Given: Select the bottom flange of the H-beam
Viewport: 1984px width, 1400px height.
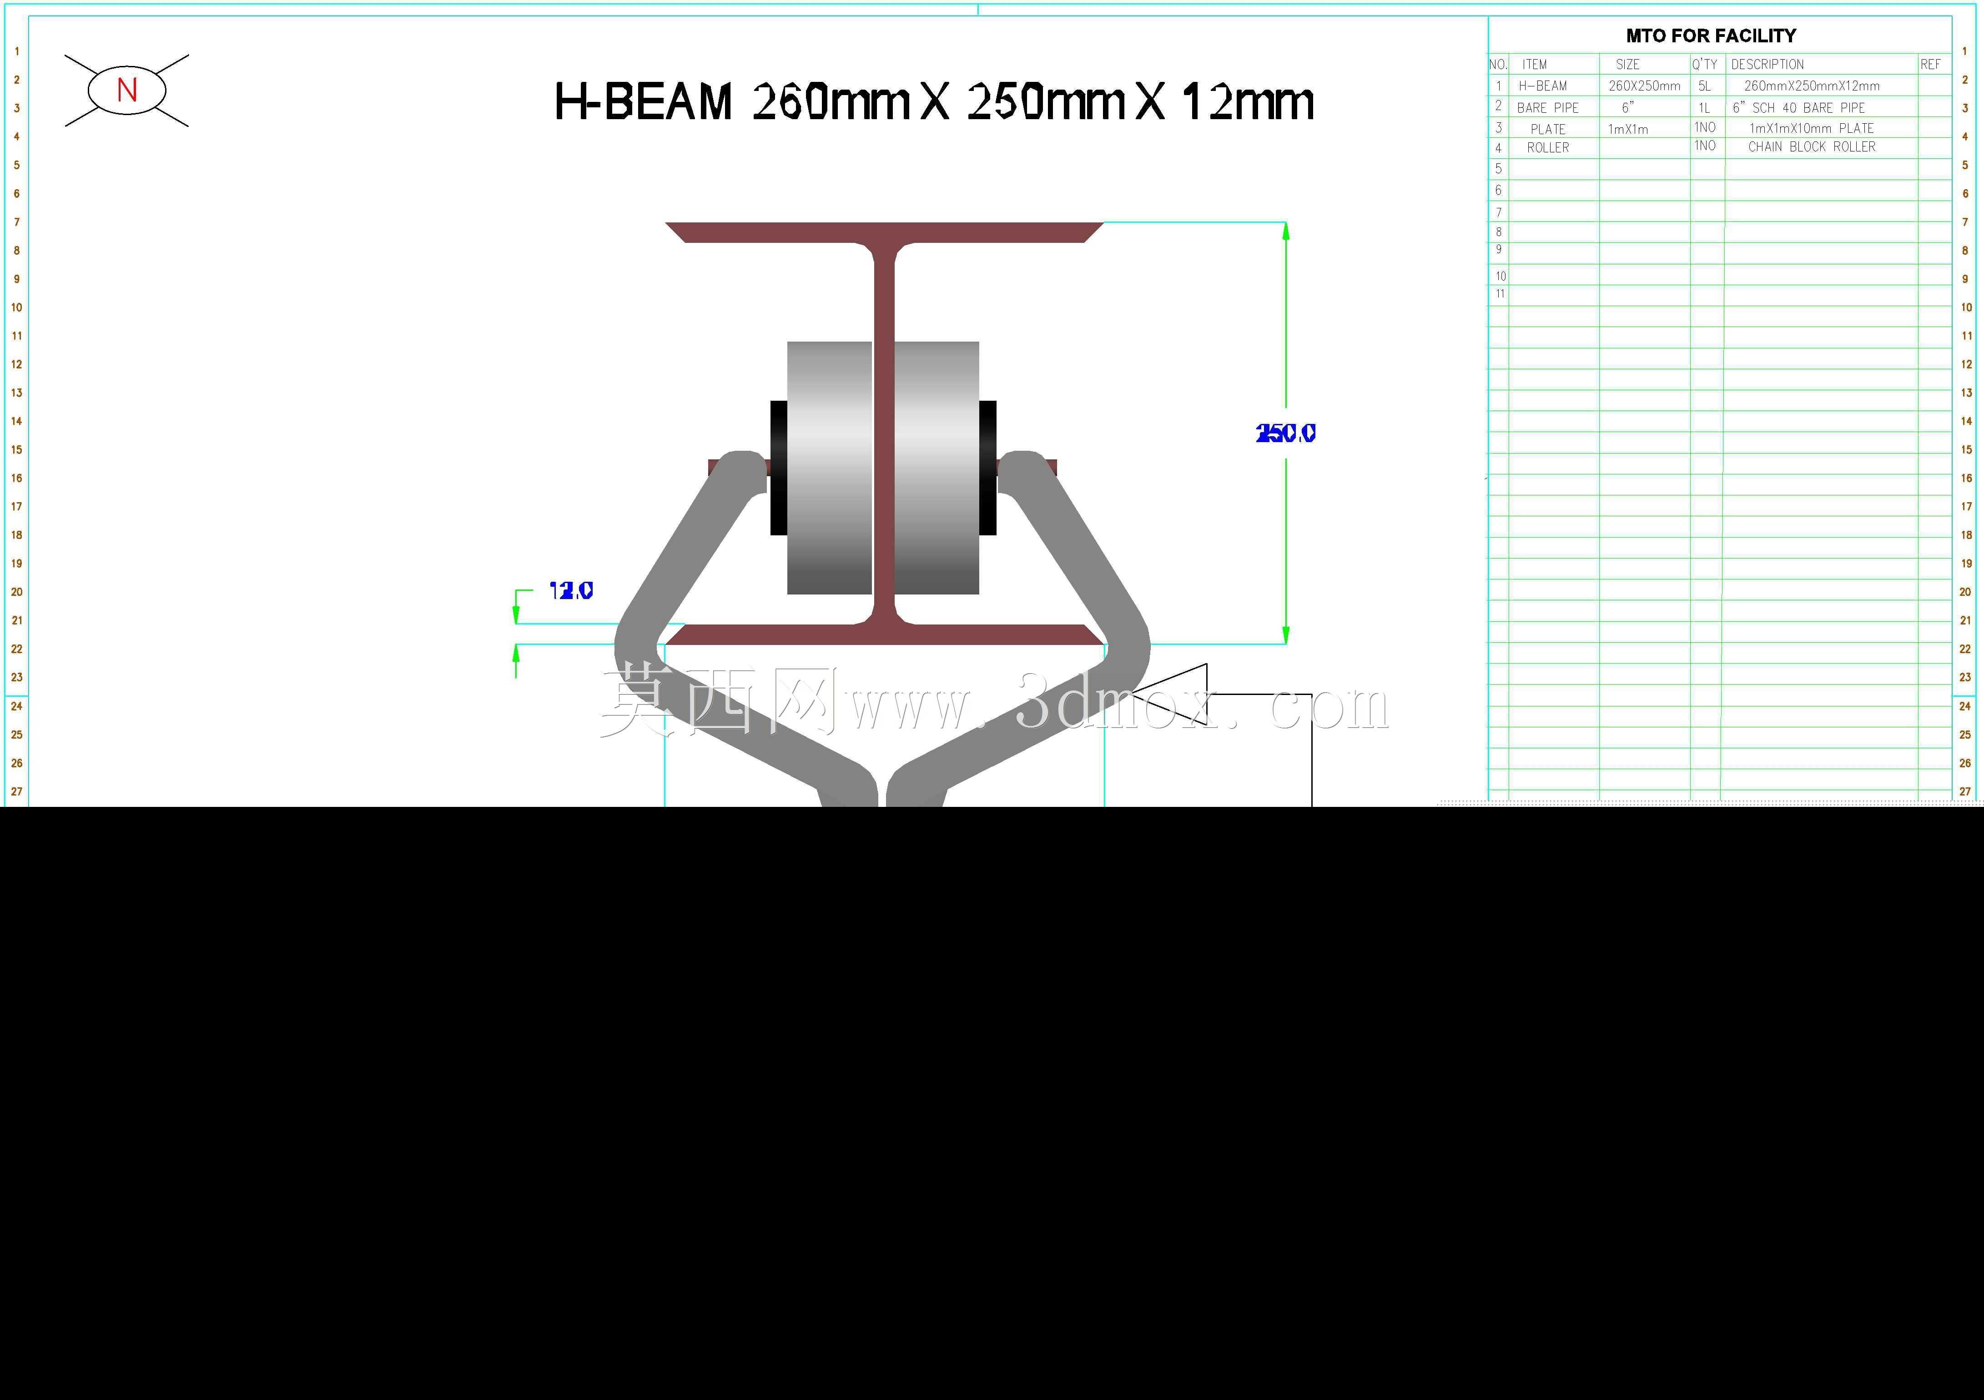Looking at the screenshot, I should point(884,635).
